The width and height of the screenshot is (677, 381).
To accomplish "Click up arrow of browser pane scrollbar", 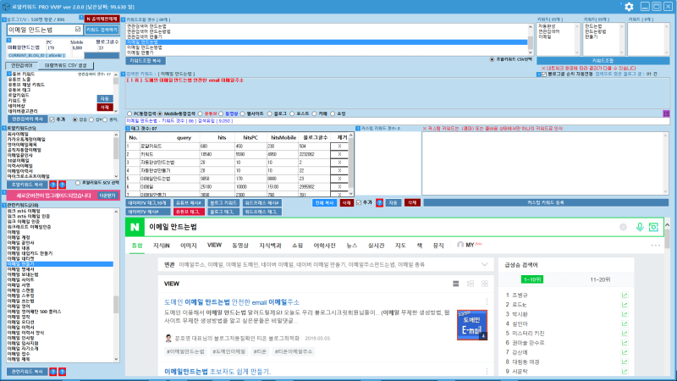I will (x=667, y=225).
